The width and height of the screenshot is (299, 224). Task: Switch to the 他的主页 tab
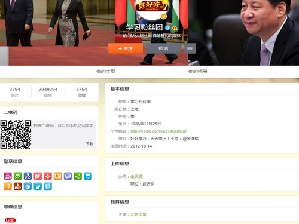[106, 72]
